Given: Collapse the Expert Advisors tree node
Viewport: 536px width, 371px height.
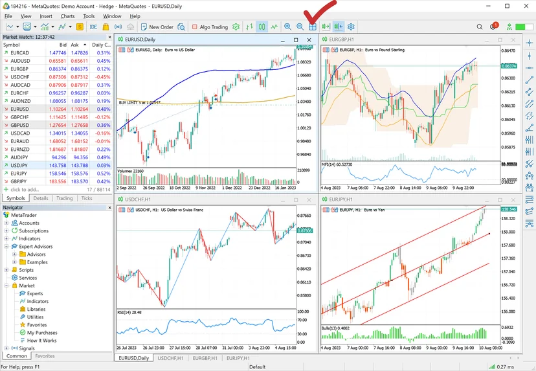Looking at the screenshot, I should (x=6, y=246).
